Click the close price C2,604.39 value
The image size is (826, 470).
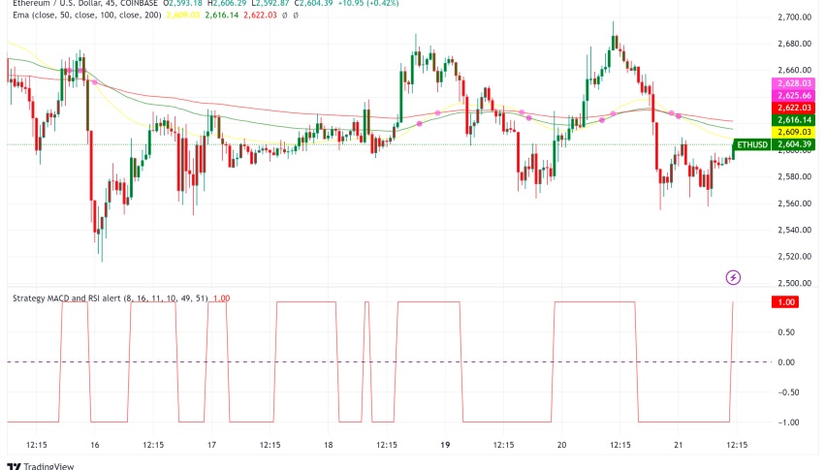(x=313, y=3)
